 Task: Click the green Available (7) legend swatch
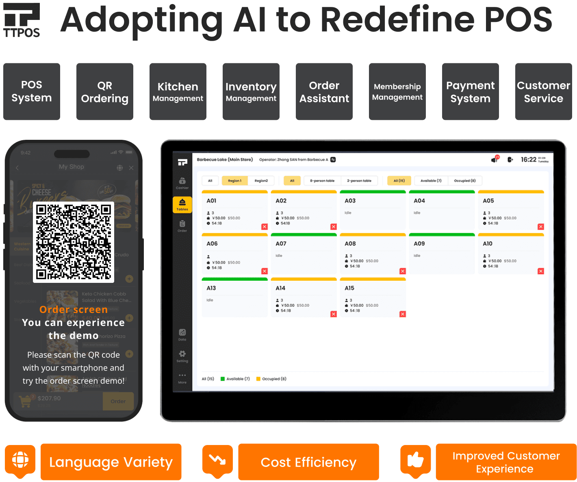[x=223, y=379]
